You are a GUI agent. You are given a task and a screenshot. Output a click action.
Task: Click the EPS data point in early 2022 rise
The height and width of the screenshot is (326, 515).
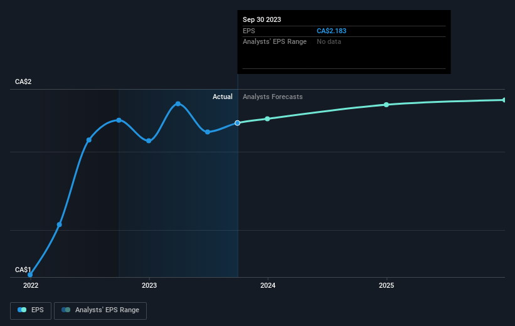[60, 224]
